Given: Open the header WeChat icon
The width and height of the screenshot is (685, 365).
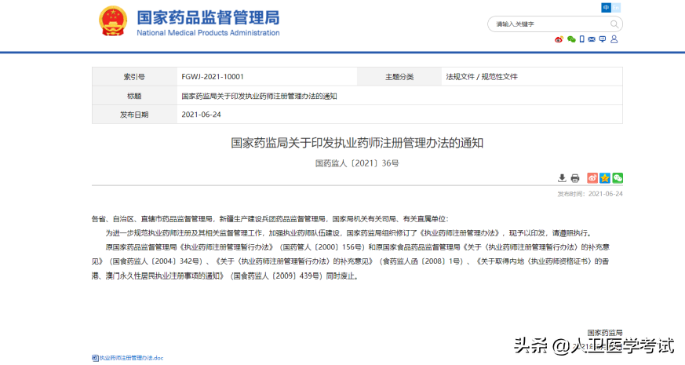Looking at the screenshot, I should pyautogui.click(x=571, y=39).
